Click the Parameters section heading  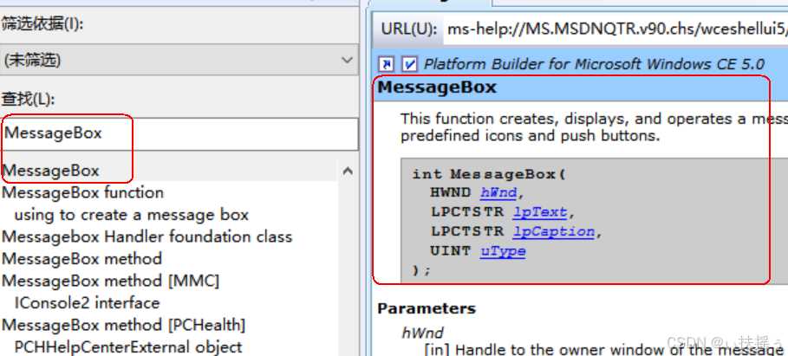(427, 308)
